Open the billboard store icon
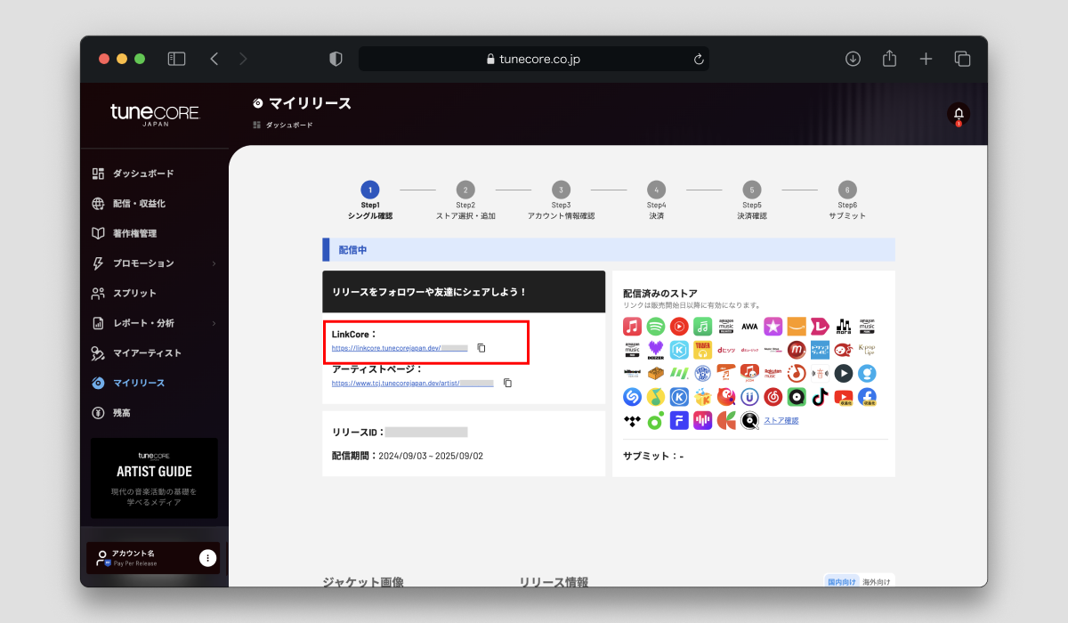1068x623 pixels. click(633, 373)
